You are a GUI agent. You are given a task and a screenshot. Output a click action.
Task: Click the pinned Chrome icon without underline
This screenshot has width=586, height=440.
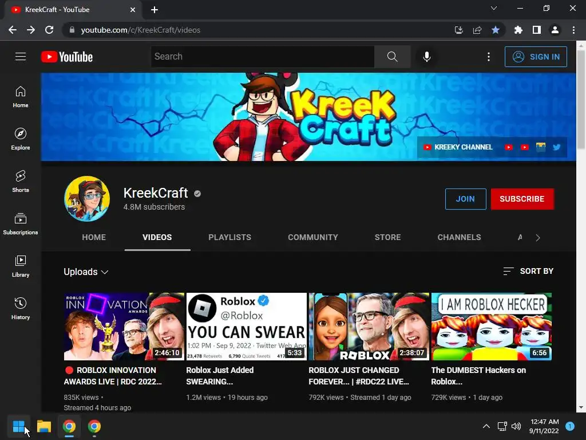[x=94, y=426]
